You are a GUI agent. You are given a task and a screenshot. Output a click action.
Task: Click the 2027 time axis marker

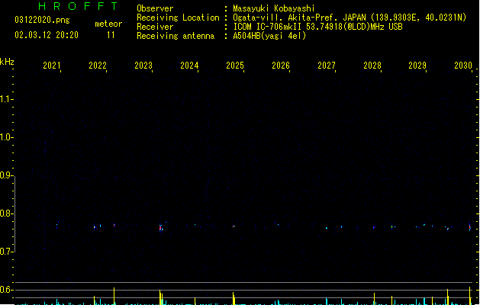[327, 66]
